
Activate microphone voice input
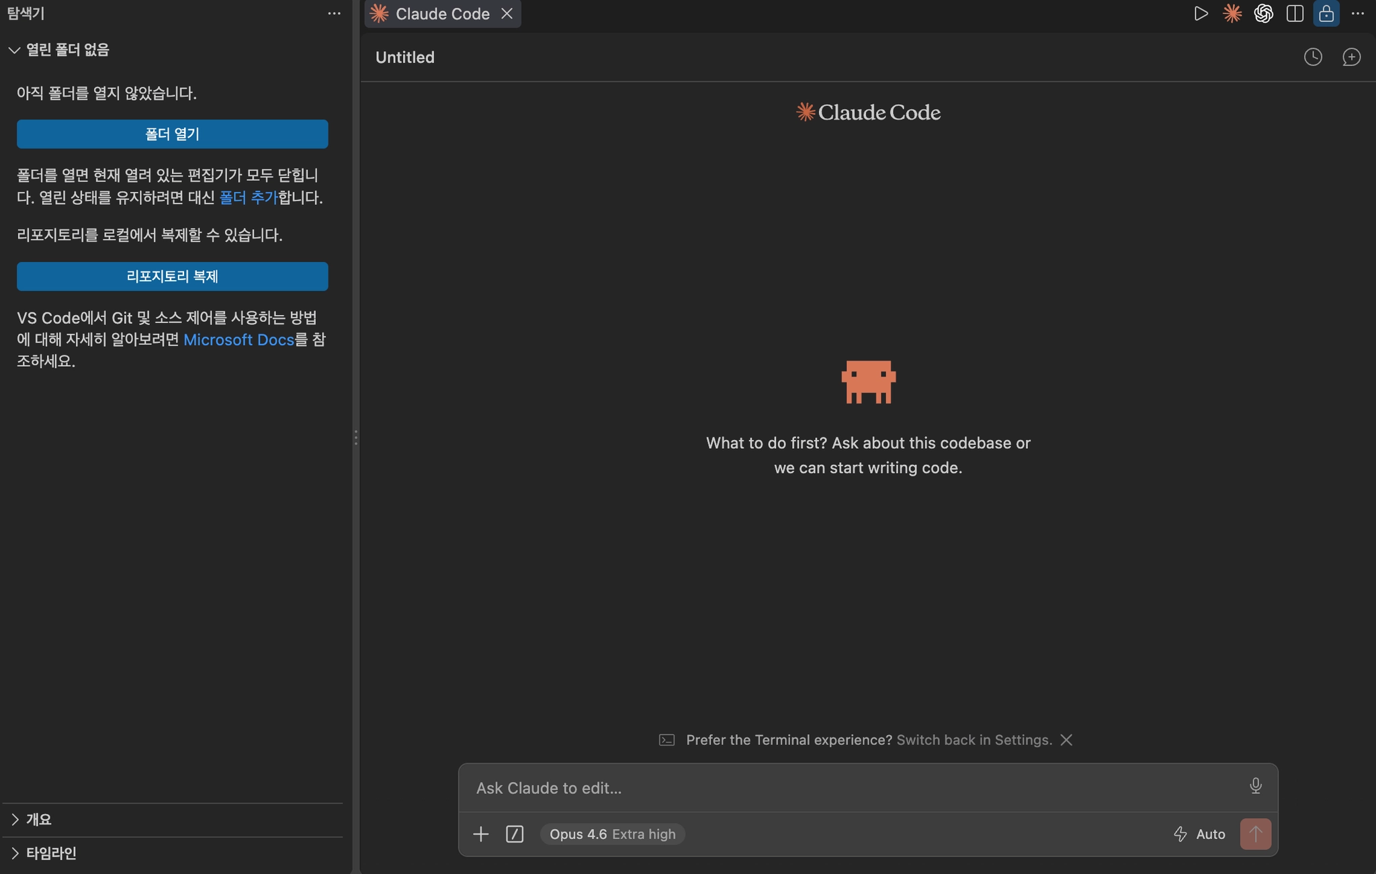tap(1256, 786)
